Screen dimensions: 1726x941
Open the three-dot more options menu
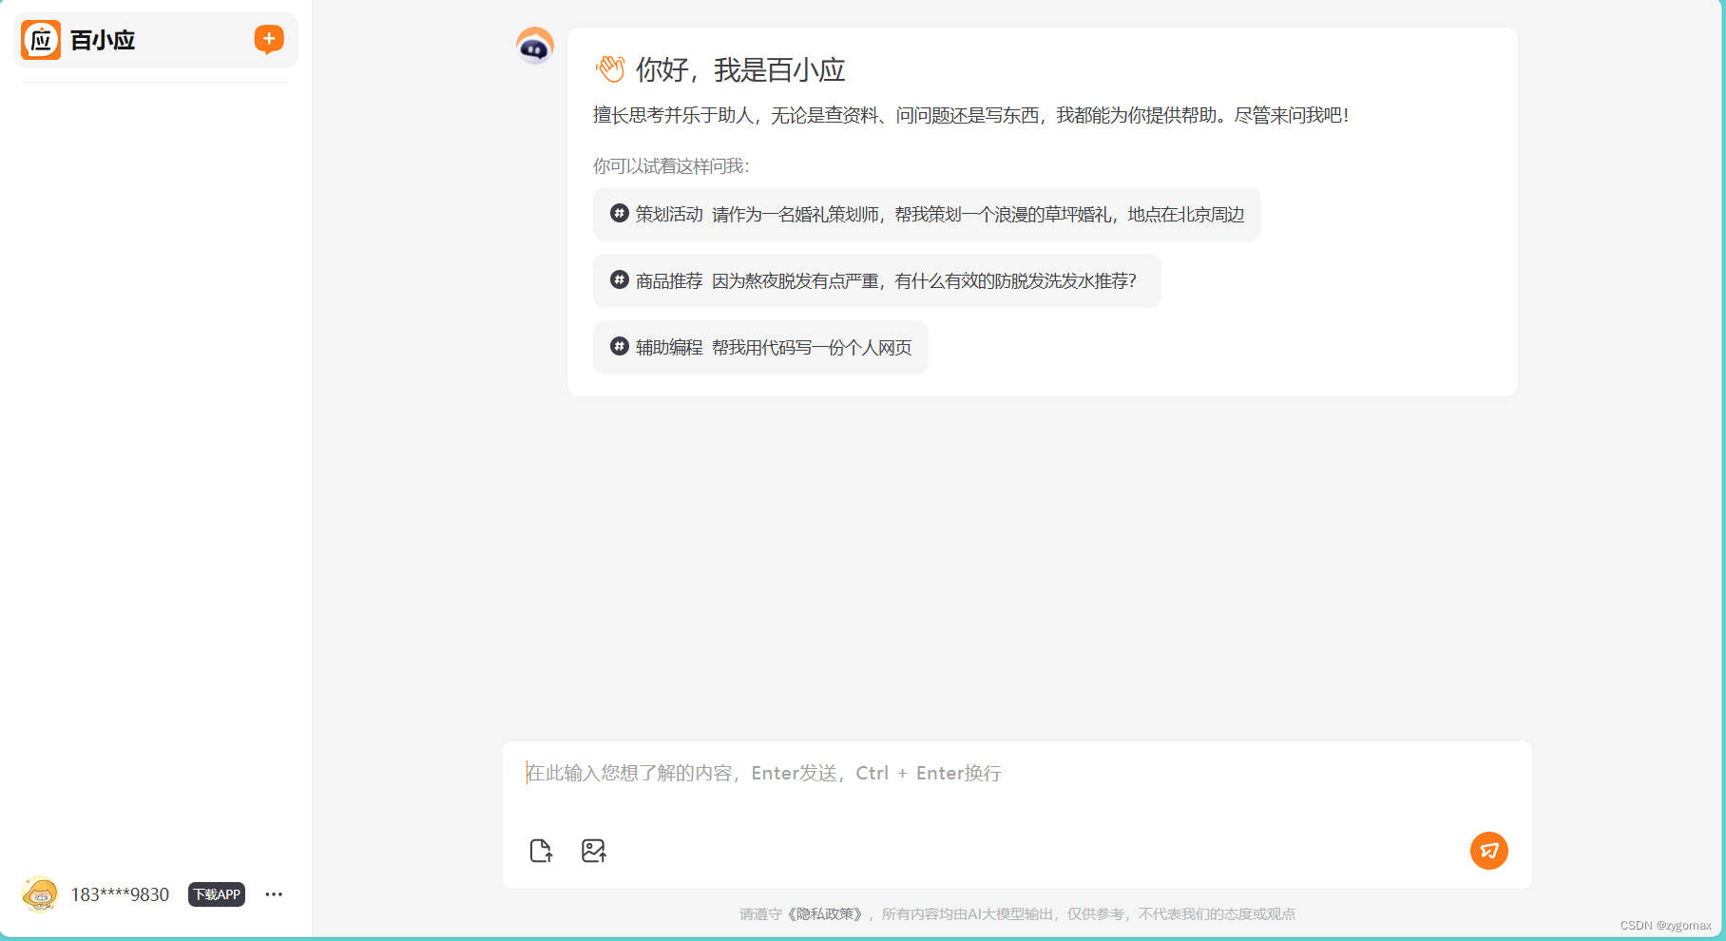click(274, 894)
